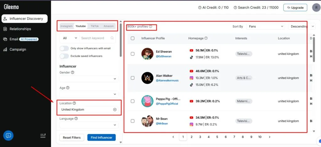The width and height of the screenshot is (321, 147).
Task: Open the Descending order dropdown
Action: coord(302,27)
